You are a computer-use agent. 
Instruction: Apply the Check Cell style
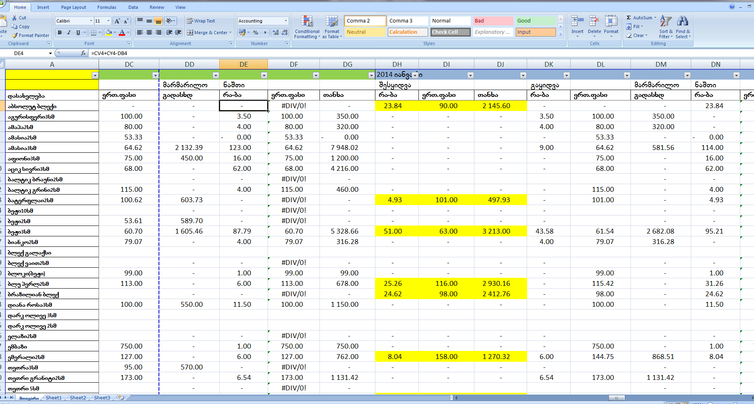coord(450,32)
